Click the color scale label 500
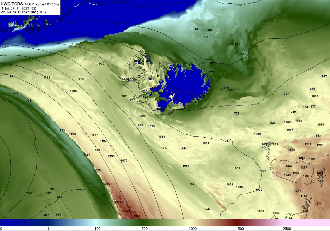330x231 pixels. (145, 229)
